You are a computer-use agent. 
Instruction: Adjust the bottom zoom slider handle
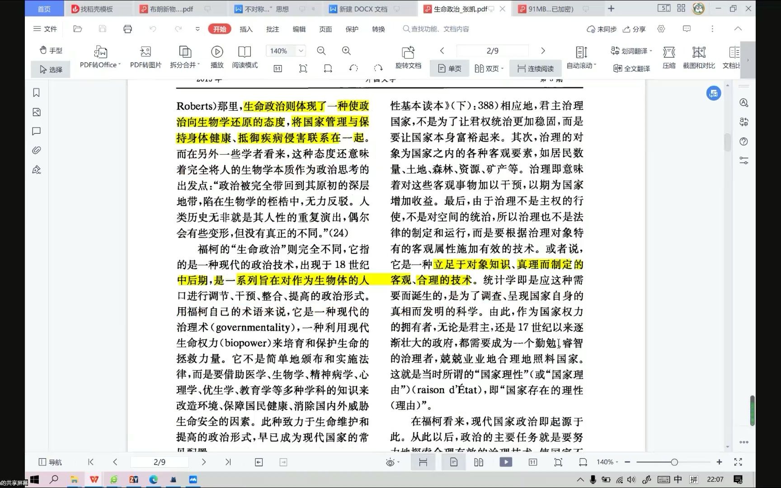click(674, 462)
